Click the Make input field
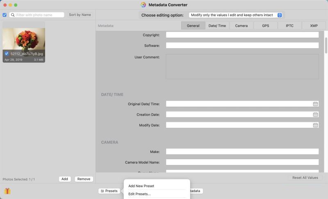328x199 pixels. pos(242,151)
